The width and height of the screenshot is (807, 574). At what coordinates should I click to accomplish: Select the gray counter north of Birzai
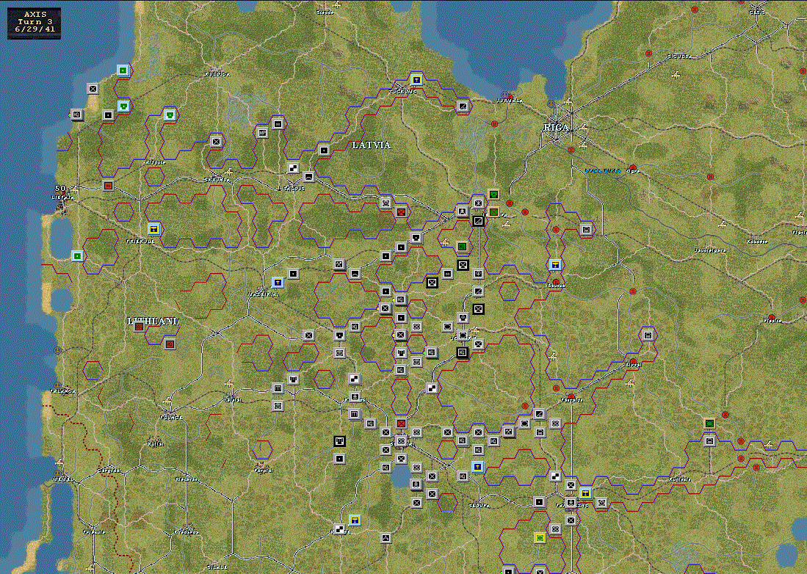click(648, 335)
